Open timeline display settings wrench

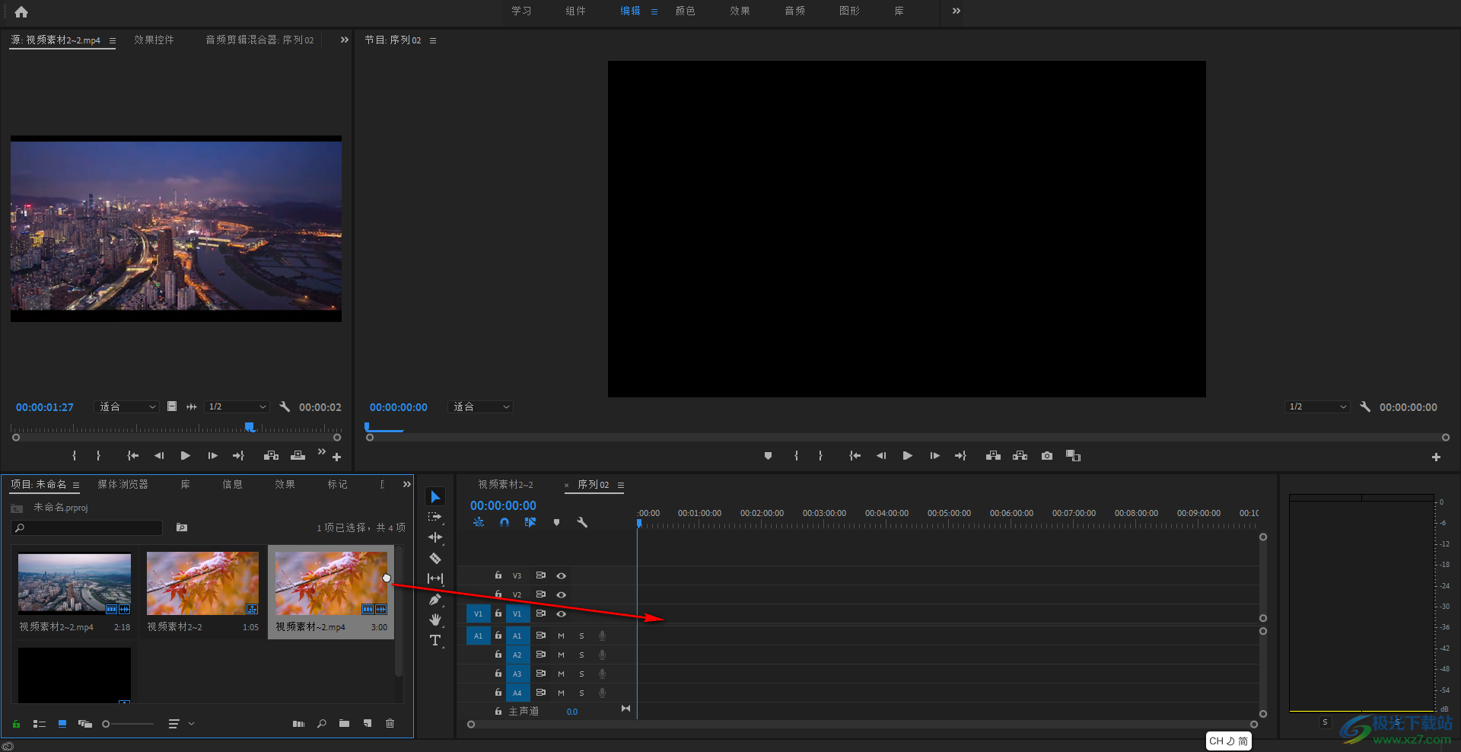click(582, 522)
